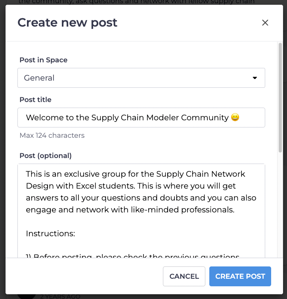The width and height of the screenshot is (287, 299).
Task: Click the "2 YEARS AGO" timestamp behind the dialog
Action: pos(60,296)
